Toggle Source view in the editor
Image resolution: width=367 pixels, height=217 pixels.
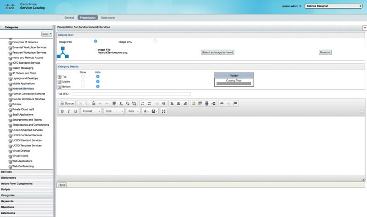pyautogui.click(x=67, y=104)
